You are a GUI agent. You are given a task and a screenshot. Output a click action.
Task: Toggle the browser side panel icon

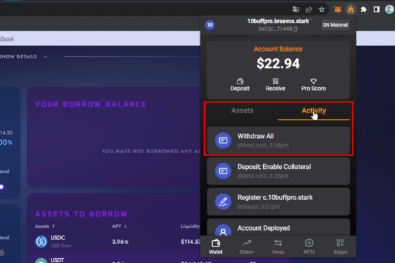coord(376,10)
